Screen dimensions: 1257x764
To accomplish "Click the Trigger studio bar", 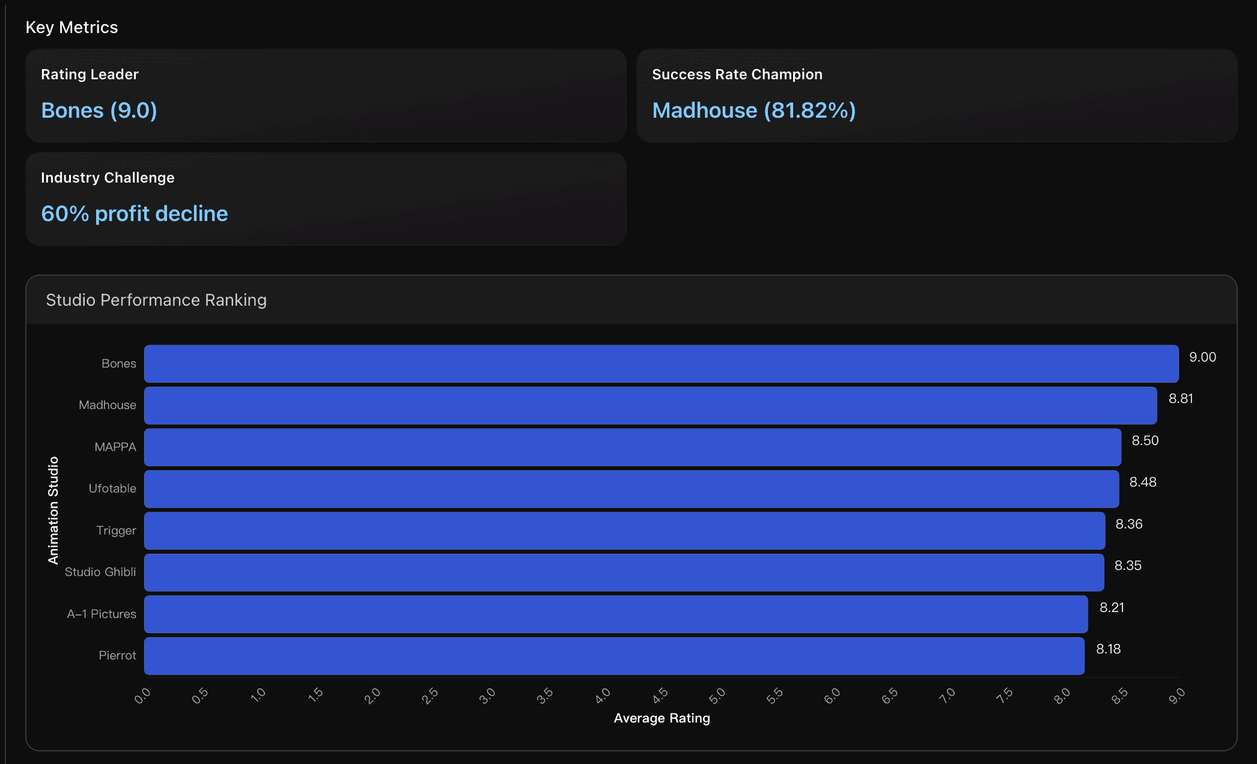I will [624, 530].
